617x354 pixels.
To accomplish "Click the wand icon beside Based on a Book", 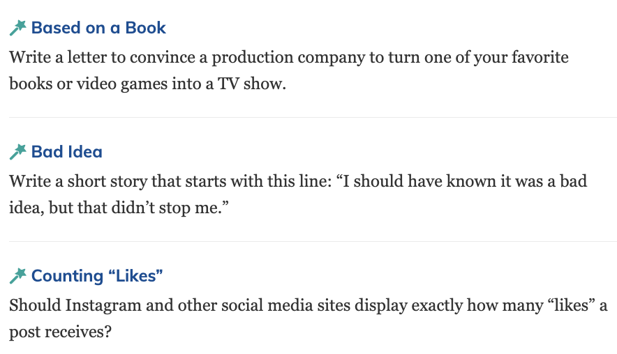I will [x=17, y=28].
